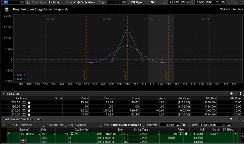Adjust stepper for the 215.00 stock price slice
This screenshot has height=144, width=244.
tap(24, 114)
